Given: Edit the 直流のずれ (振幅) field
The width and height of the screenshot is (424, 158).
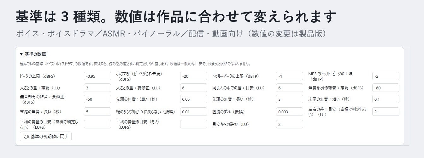Looking at the screenshot, I should tap(290, 112).
